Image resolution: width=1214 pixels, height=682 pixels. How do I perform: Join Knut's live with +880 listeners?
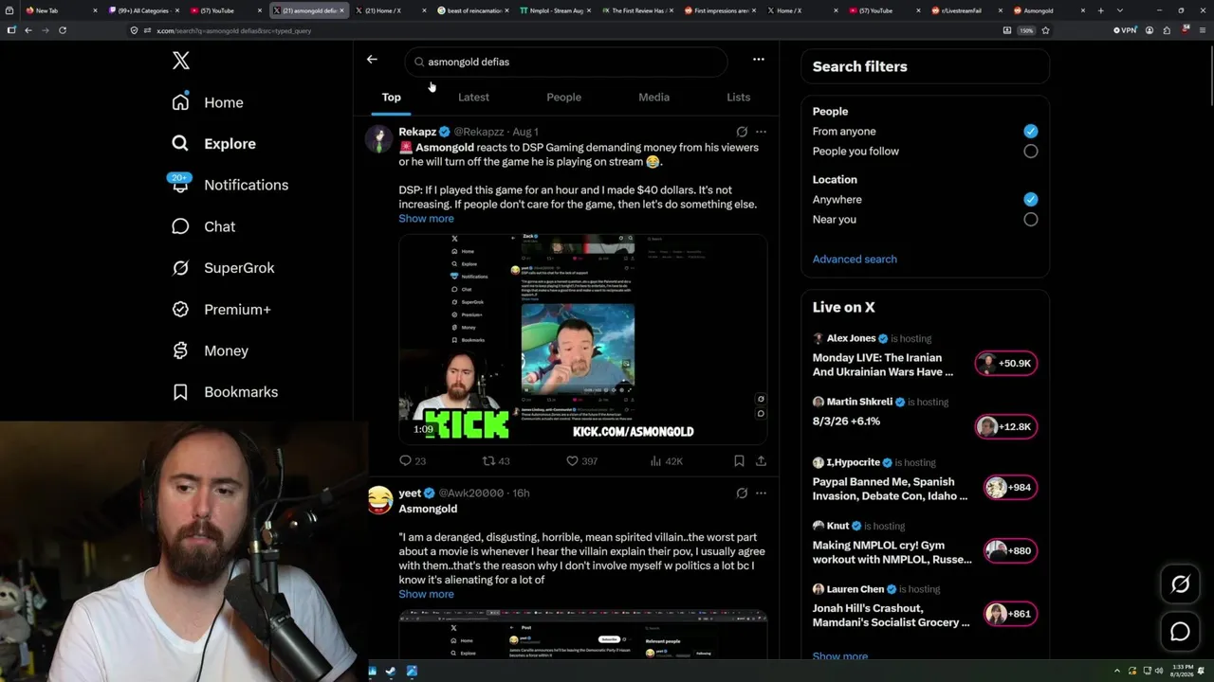click(x=1011, y=551)
